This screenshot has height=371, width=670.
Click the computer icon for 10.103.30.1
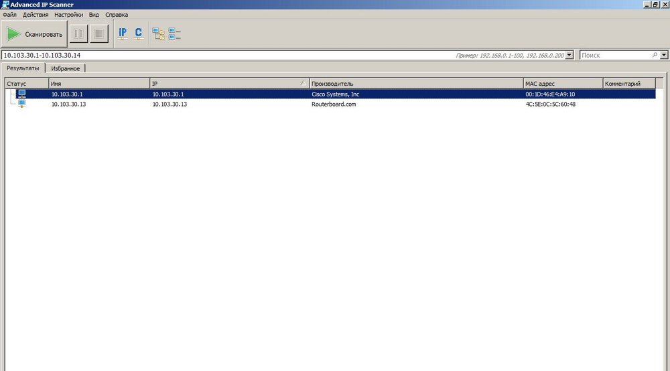tap(21, 94)
